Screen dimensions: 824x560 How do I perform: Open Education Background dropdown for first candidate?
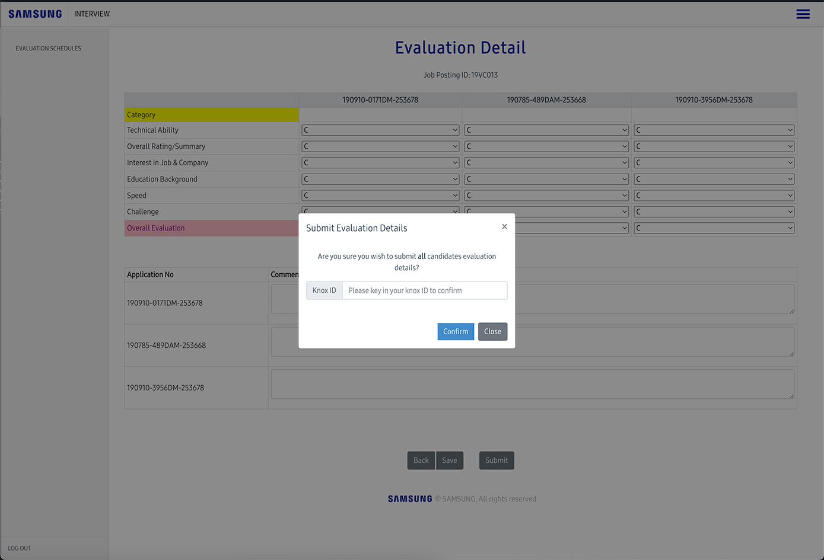click(x=380, y=179)
